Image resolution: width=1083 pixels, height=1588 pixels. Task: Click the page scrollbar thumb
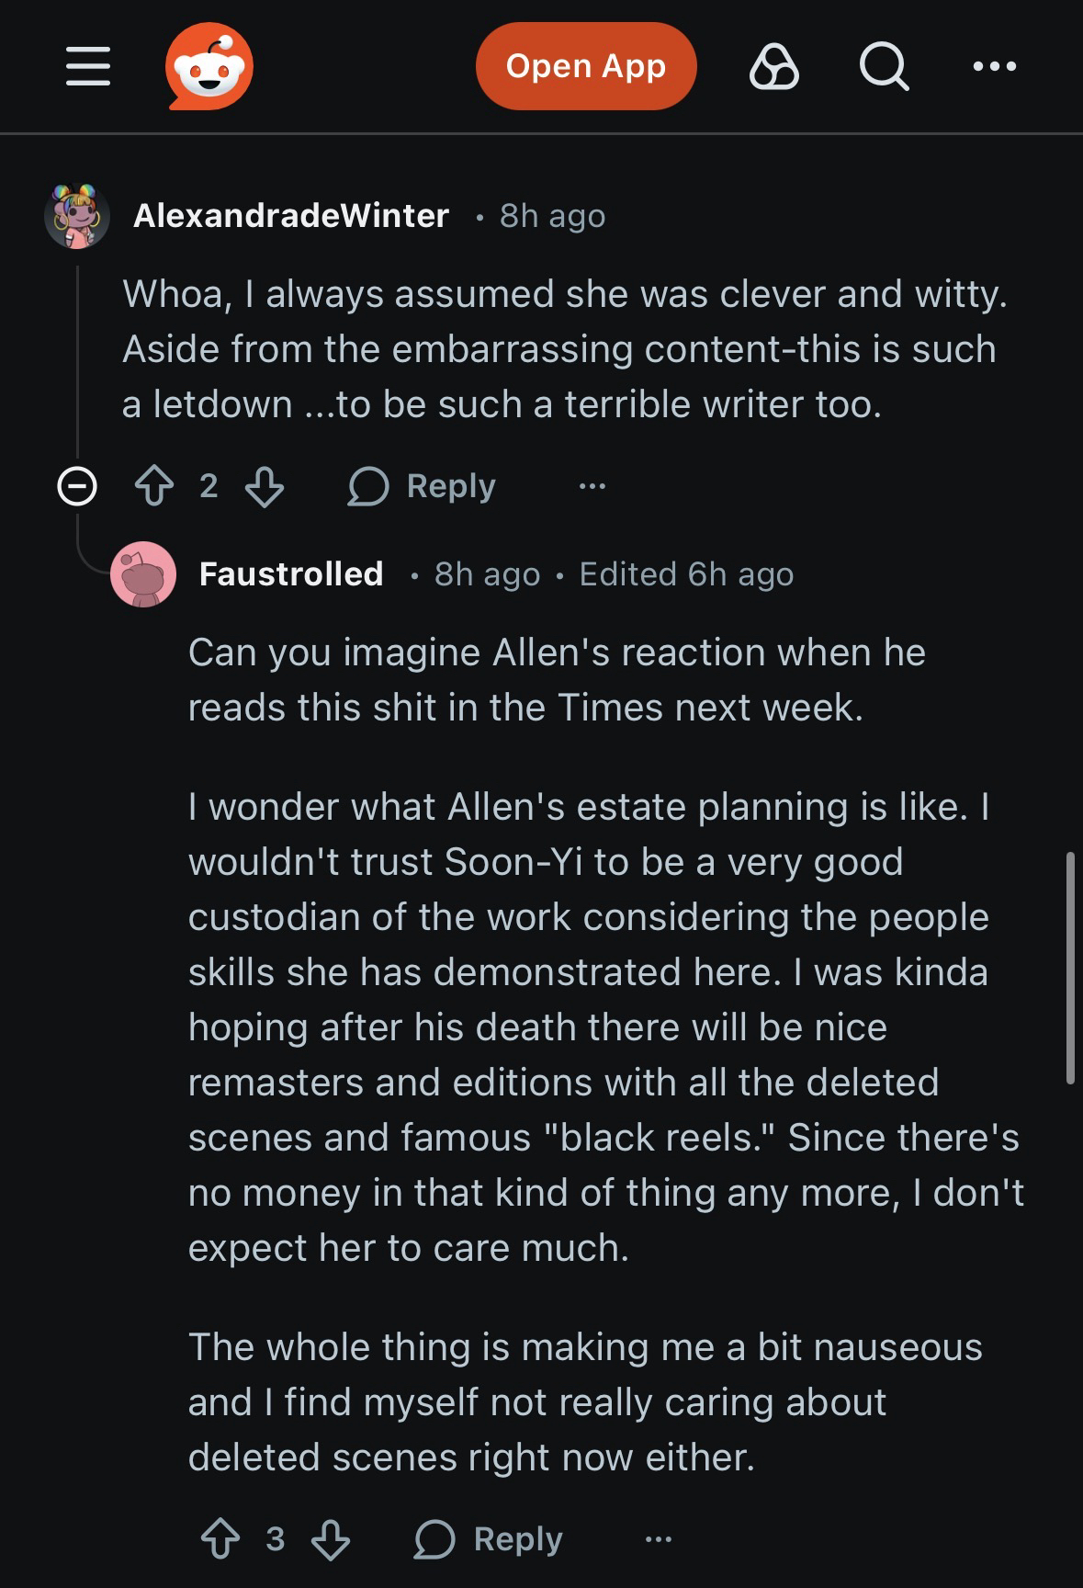pos(1070,969)
